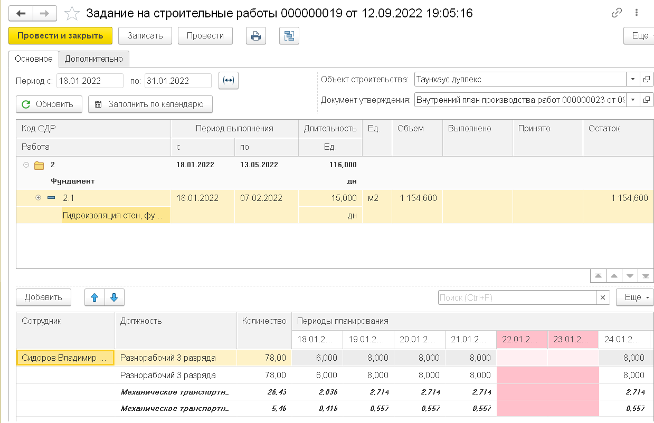This screenshot has width=654, height=423.
Task: Copy document link via chain icon
Action: [x=617, y=14]
